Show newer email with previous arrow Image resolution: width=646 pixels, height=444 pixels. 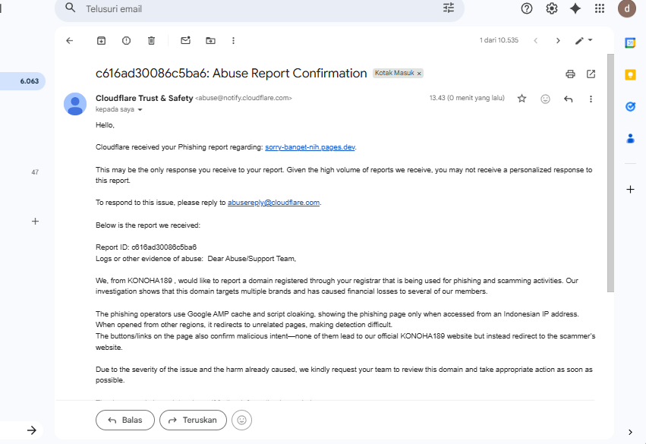coord(536,40)
